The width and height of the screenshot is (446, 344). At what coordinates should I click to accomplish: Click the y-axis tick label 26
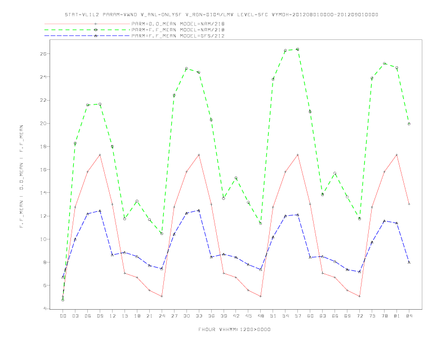[x=43, y=54]
